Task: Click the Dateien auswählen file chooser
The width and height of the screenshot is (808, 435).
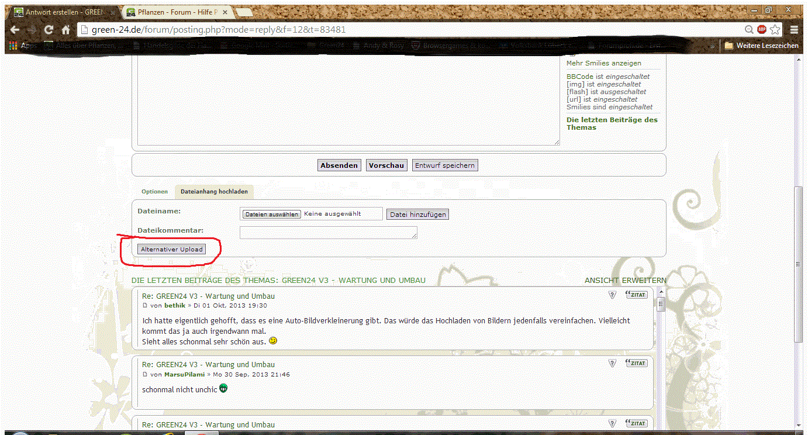Action: tap(272, 215)
